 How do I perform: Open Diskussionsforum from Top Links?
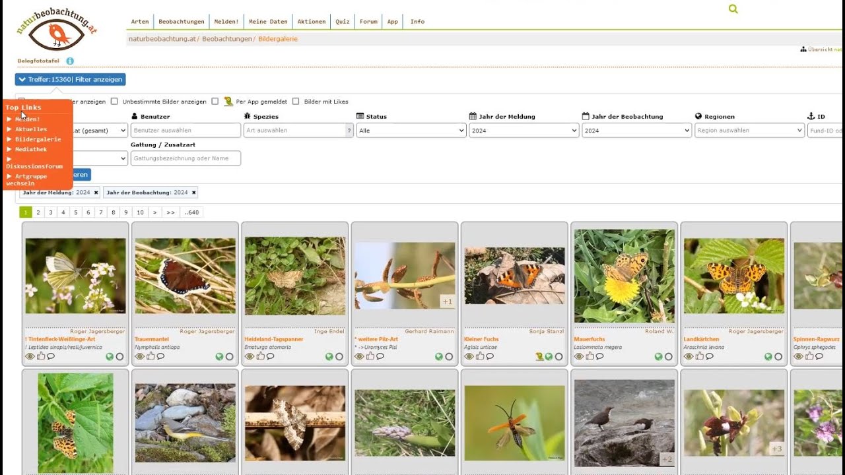tap(34, 166)
